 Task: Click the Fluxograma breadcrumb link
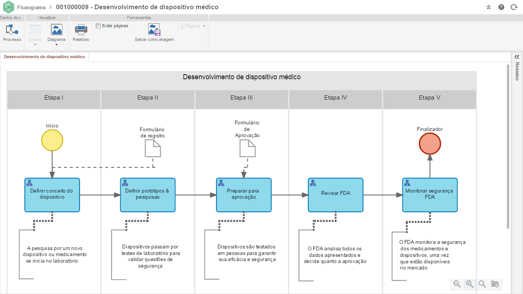tap(31, 7)
